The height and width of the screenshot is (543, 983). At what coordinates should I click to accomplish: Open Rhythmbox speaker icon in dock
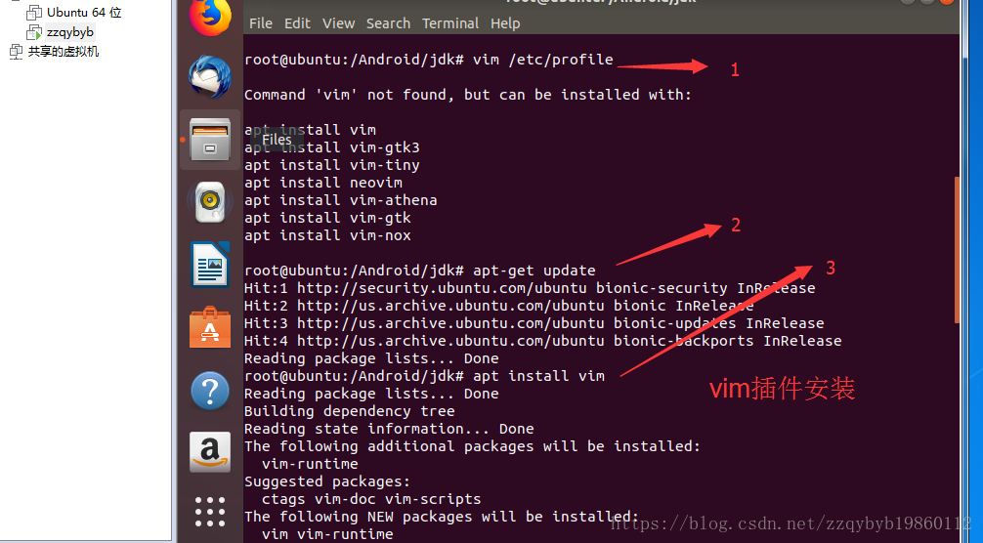click(210, 202)
